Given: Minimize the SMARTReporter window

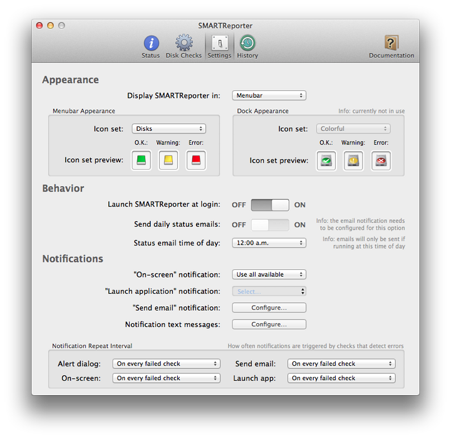Looking at the screenshot, I should tap(50, 26).
